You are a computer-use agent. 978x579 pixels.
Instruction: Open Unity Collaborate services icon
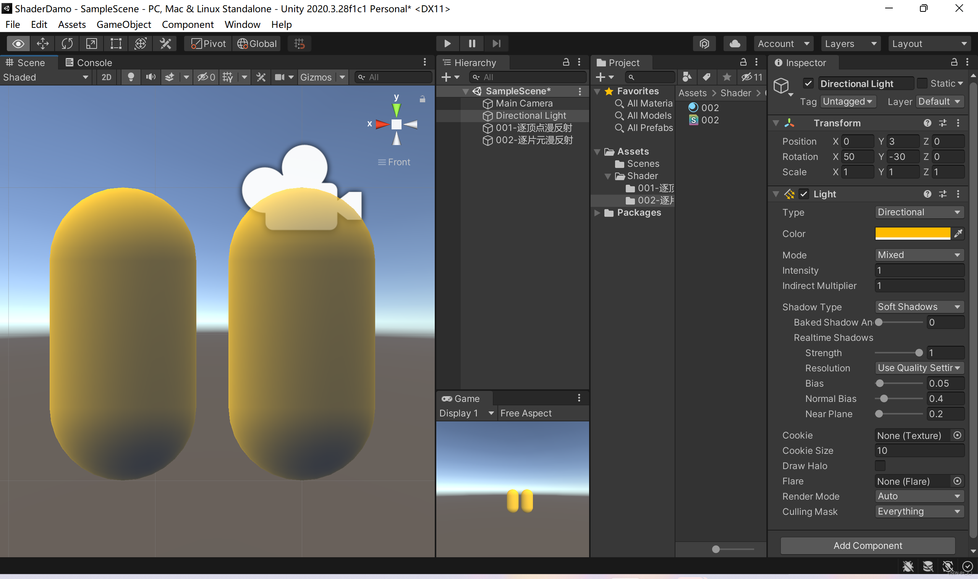pyautogui.click(x=704, y=44)
